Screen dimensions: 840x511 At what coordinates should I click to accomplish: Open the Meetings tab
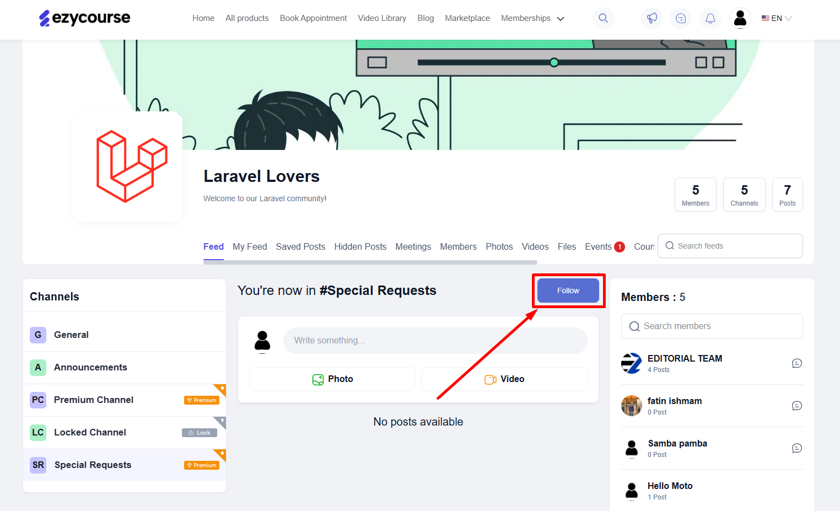tap(413, 246)
